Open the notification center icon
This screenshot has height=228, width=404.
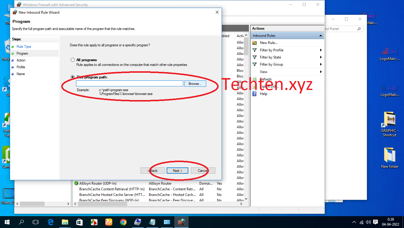pos(375,222)
